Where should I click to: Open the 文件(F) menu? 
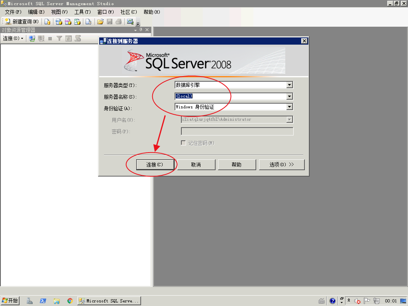pos(13,12)
